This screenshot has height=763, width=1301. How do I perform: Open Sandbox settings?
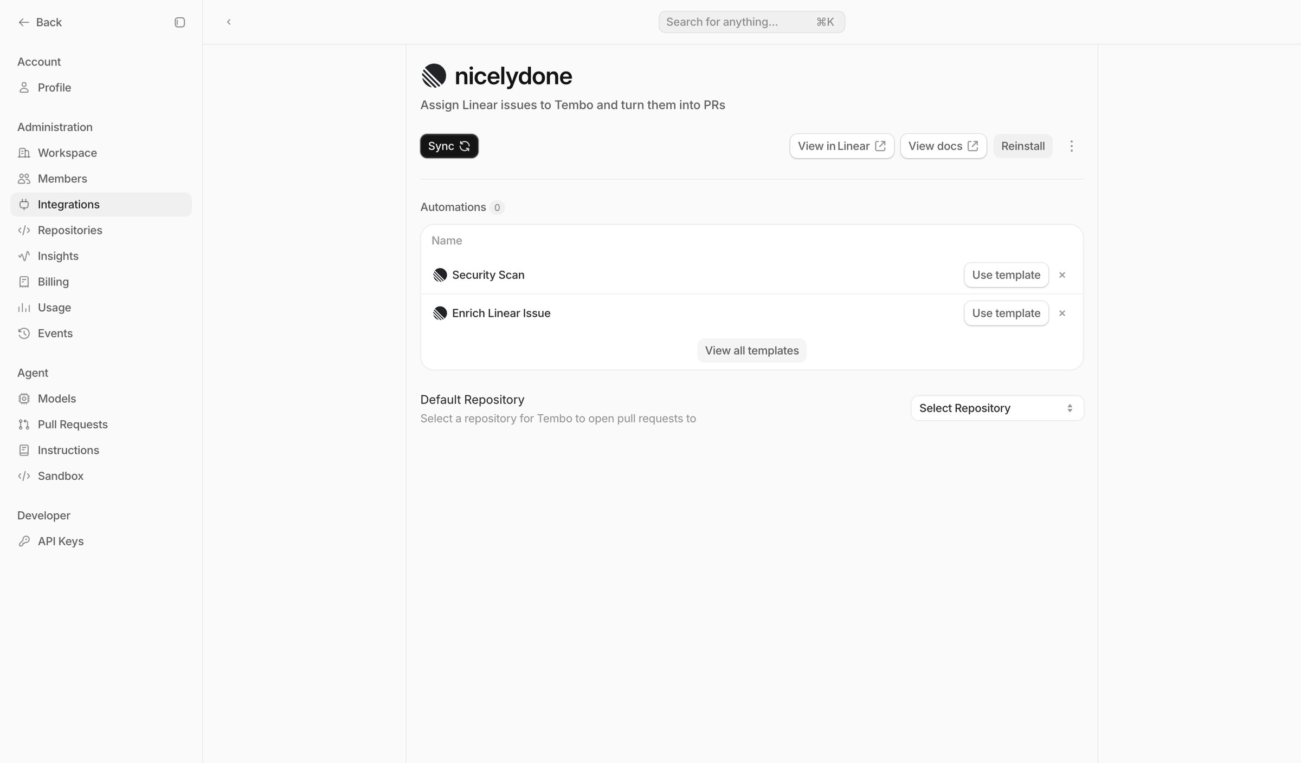(101, 476)
